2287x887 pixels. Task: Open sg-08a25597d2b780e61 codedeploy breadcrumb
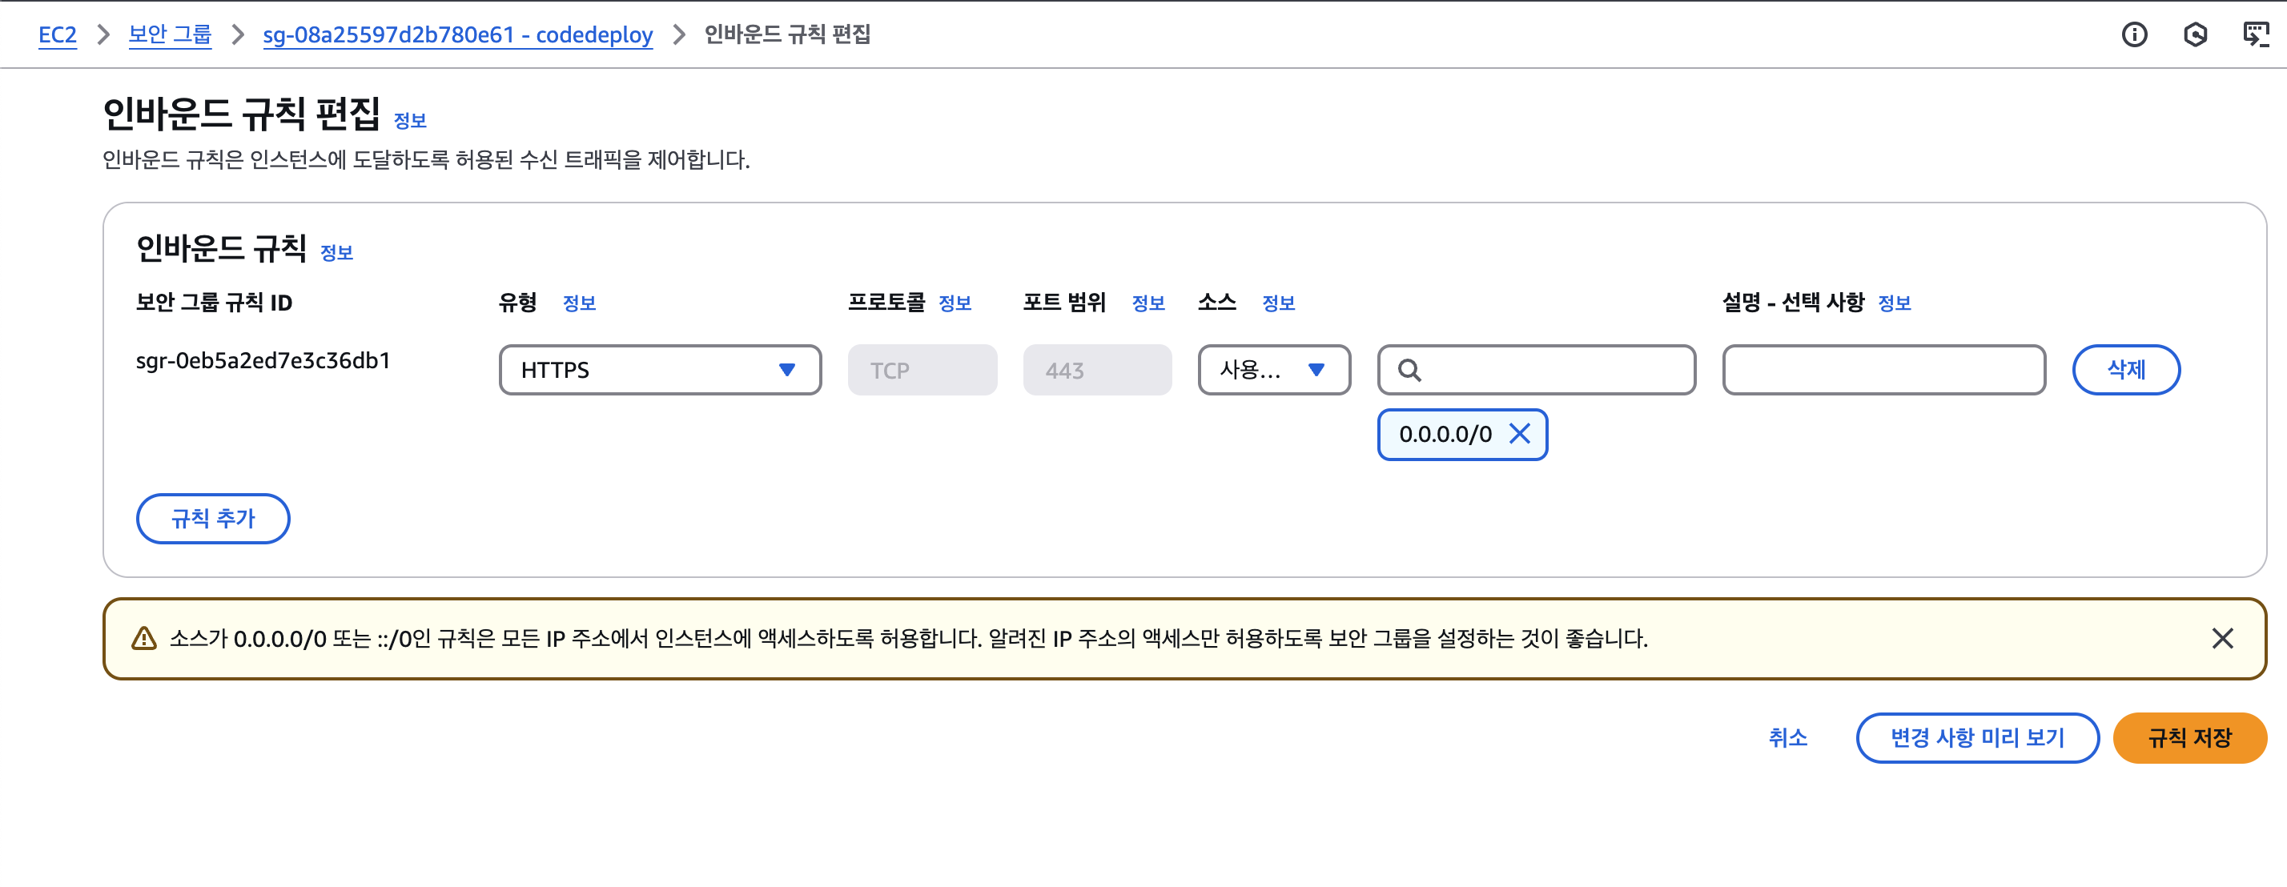(x=457, y=34)
